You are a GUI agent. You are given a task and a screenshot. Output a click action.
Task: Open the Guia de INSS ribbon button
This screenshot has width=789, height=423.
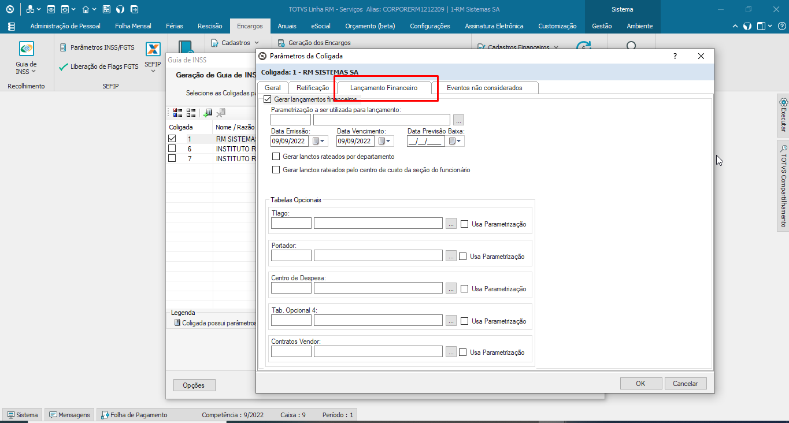[26, 58]
